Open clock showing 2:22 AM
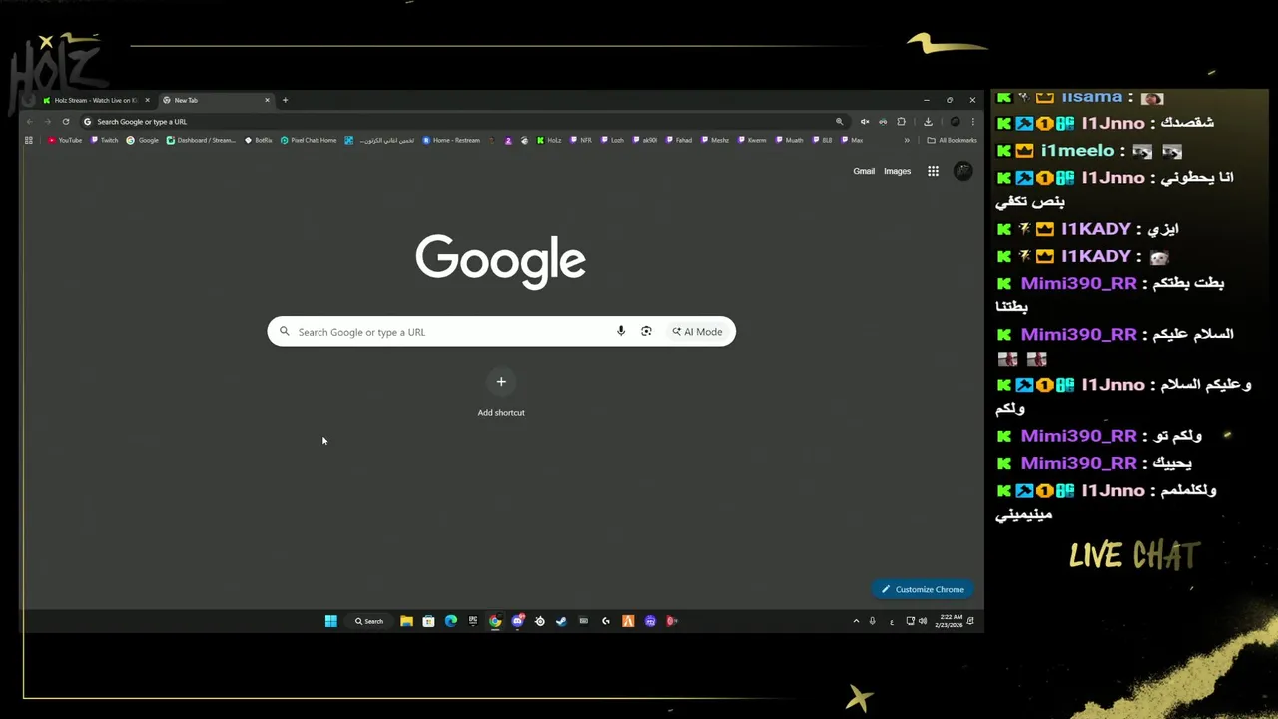 tap(949, 621)
